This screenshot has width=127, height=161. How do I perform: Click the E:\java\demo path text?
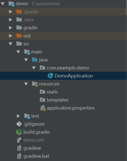[46, 4]
